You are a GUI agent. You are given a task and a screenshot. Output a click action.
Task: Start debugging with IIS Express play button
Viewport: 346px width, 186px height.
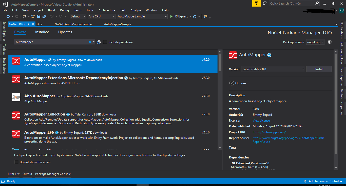tap(171, 16)
